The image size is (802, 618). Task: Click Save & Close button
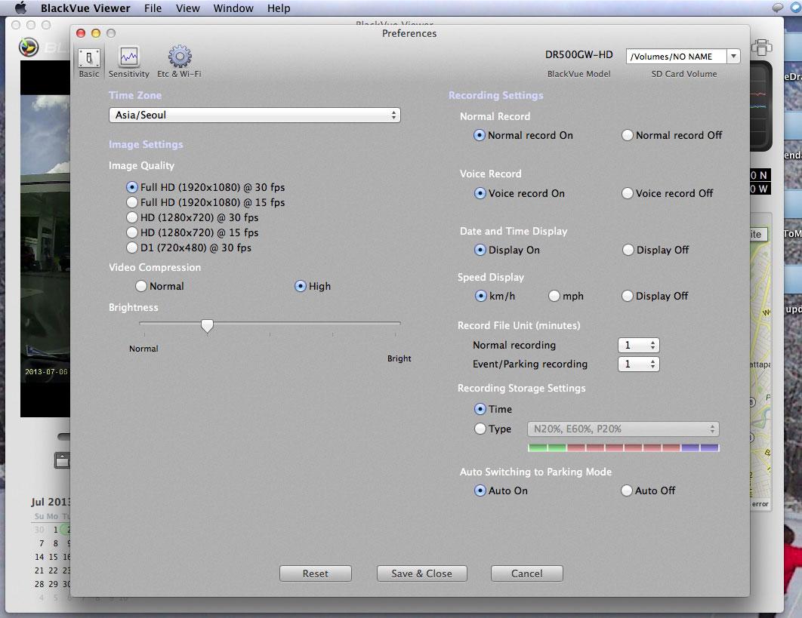coord(422,573)
